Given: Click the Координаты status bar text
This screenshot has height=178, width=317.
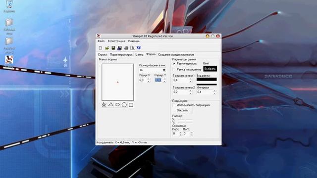Looking at the screenshot, I should [121, 142].
